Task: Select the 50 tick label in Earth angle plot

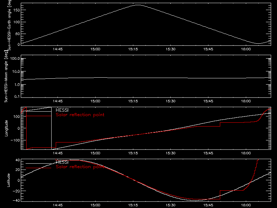Action: tap(18, 34)
